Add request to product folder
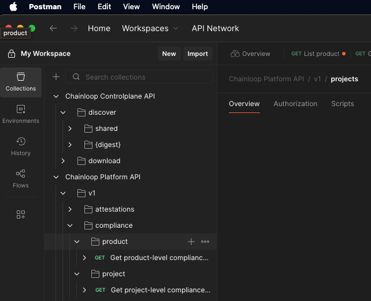 191,242
